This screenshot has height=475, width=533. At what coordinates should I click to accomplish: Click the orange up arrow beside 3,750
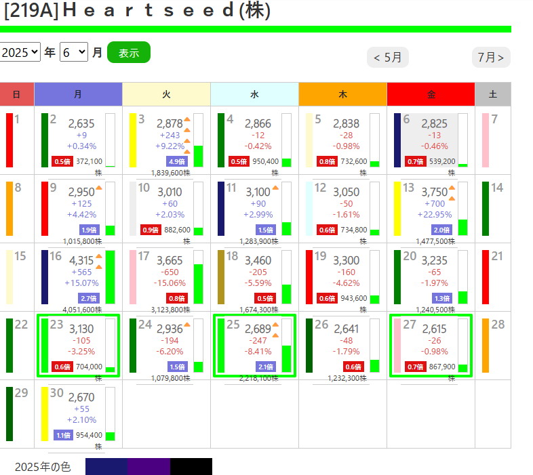tap(452, 188)
